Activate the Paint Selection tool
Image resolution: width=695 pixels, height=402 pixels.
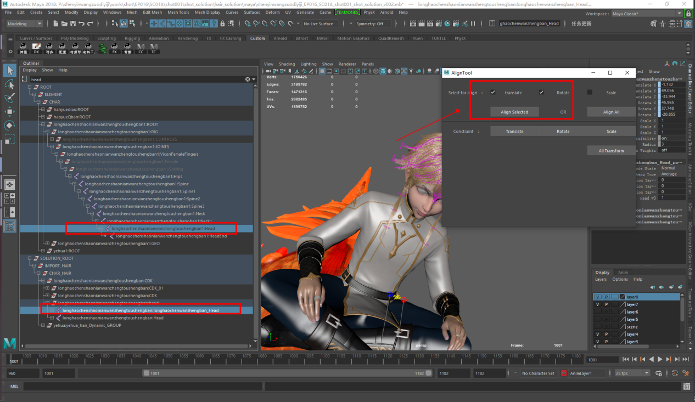10,98
